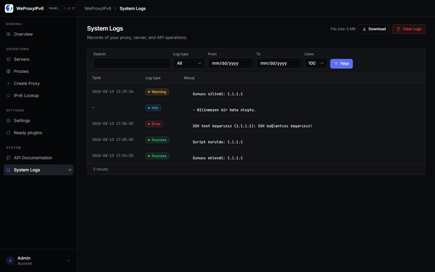435x272 pixels.
Task: Click the To date field
Action: click(x=279, y=63)
